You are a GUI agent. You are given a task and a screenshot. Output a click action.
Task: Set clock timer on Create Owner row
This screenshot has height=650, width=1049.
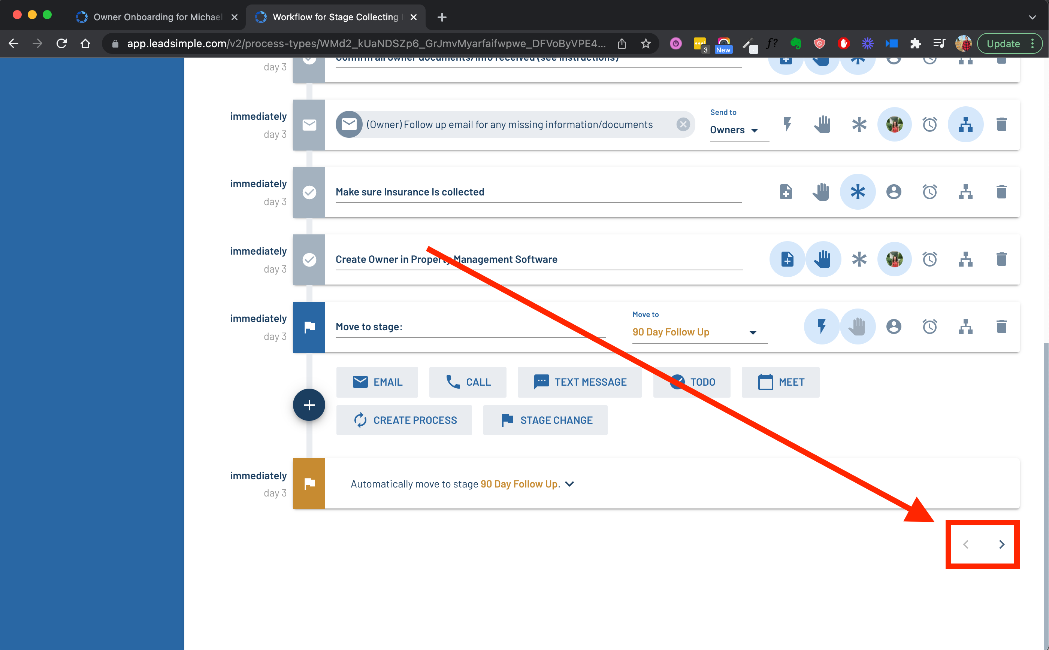(x=930, y=259)
